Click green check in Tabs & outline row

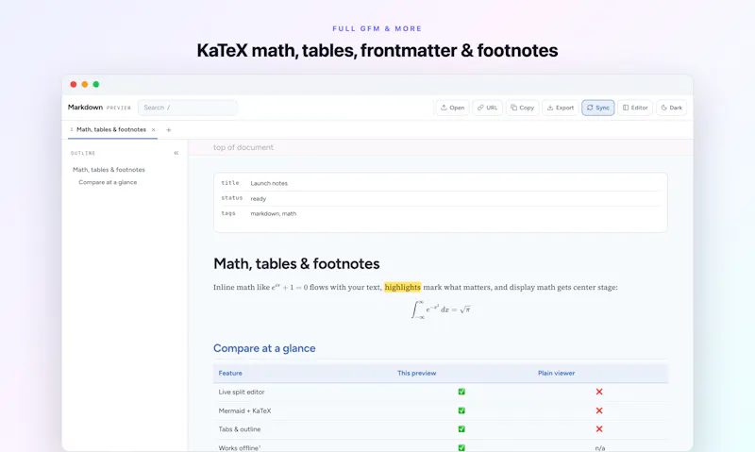coord(461,429)
